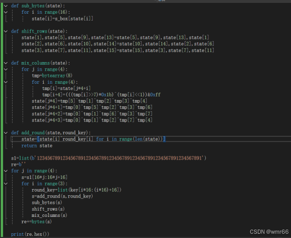Viewport: 291px width, 238px height.
Task: Click the line starting state[j*4+2]=tmp[0]
Action: pos(92,114)
